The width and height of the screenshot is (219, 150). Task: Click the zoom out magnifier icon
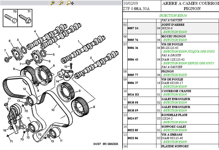coord(61,3)
